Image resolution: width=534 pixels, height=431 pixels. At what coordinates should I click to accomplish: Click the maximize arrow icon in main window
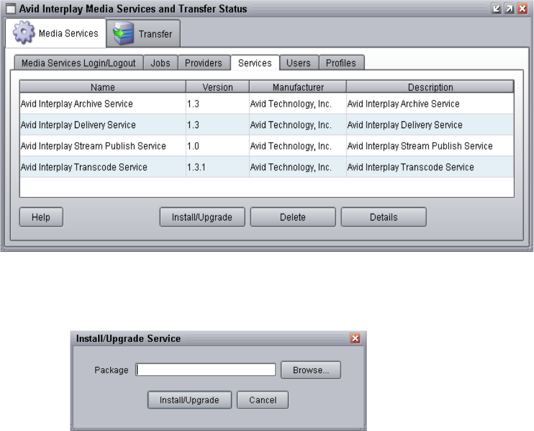coord(509,9)
